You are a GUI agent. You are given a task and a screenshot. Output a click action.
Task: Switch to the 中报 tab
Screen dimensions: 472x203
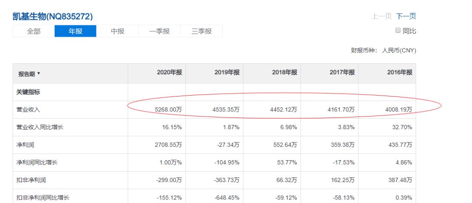coord(118,31)
